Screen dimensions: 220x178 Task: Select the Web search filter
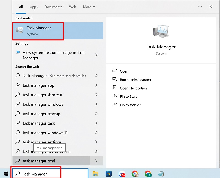pyautogui.click(x=72, y=7)
